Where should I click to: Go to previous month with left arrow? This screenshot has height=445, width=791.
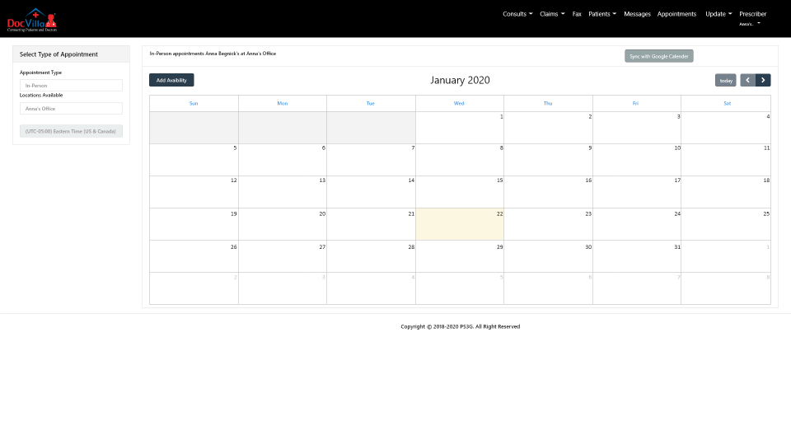tap(747, 80)
